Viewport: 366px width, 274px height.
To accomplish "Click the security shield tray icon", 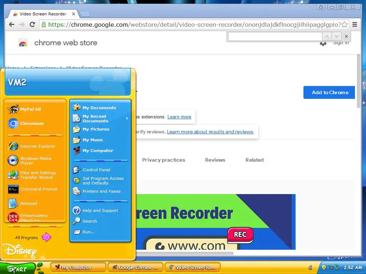I will (x=324, y=267).
